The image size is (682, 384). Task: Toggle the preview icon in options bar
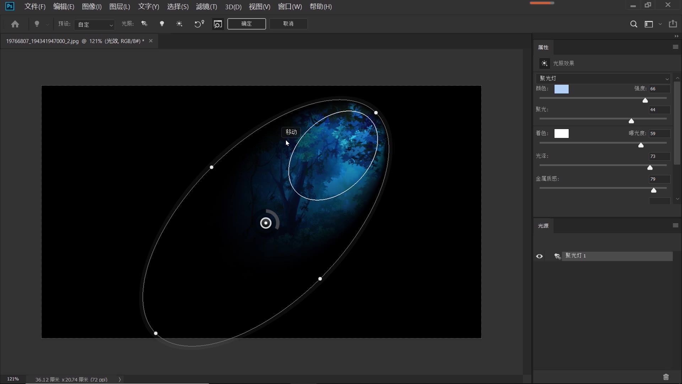pos(218,24)
